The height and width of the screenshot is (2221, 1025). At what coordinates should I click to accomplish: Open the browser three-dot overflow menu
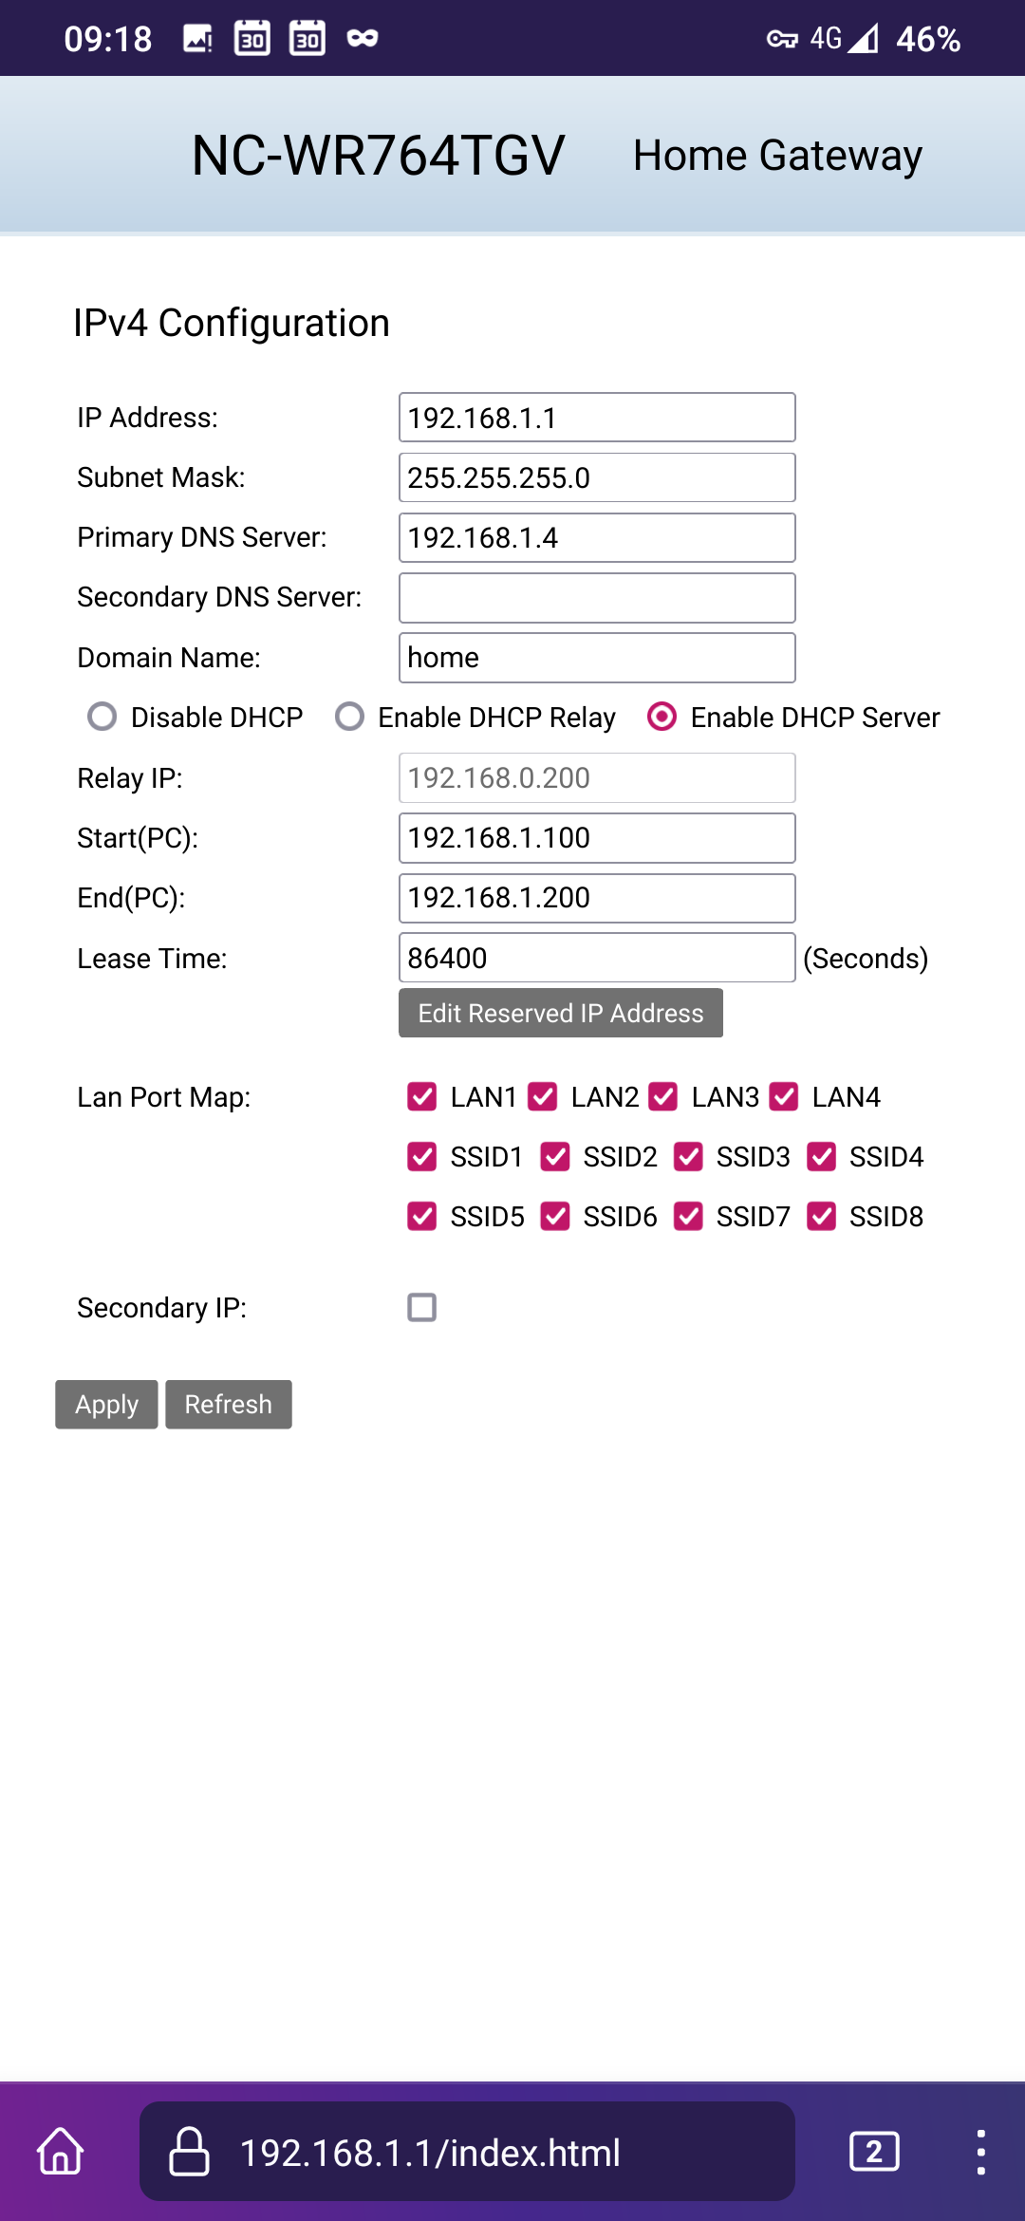coord(980,2151)
